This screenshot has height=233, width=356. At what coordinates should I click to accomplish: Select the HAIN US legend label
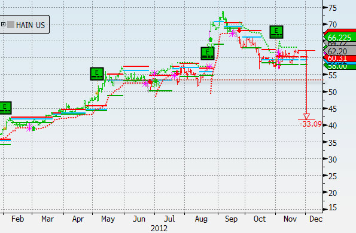(x=31, y=25)
